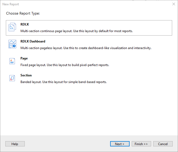Select the Section report icon
The image size is (178, 152).
(x=12, y=78)
